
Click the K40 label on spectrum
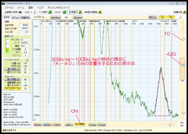162,21
